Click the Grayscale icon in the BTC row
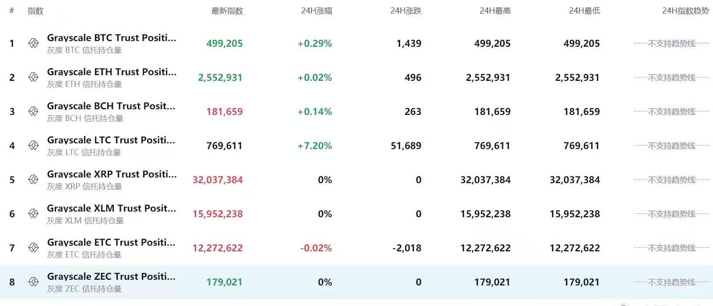 pos(33,43)
